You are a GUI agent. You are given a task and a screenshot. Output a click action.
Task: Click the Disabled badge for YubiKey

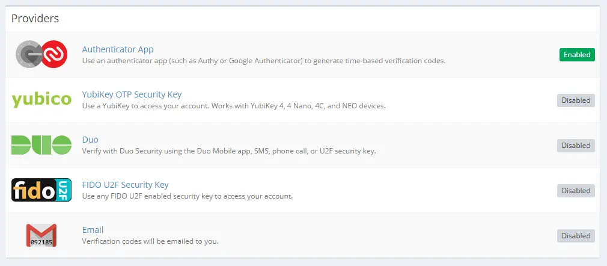pos(575,101)
